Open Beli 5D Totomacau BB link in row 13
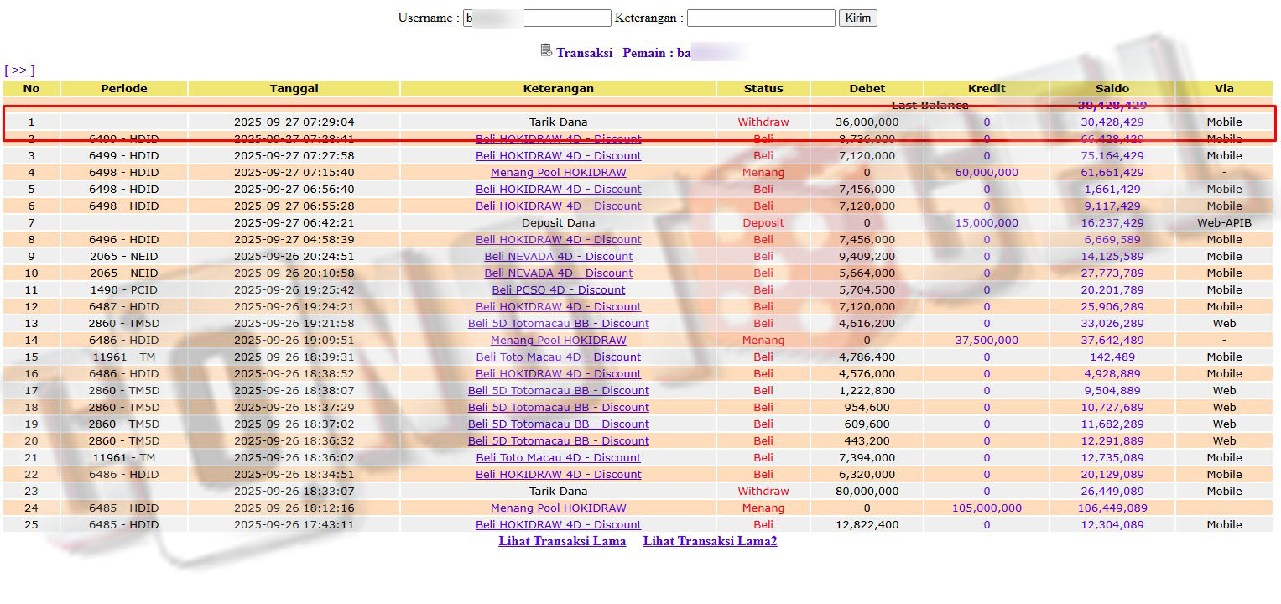This screenshot has height=604, width=1281. point(558,323)
